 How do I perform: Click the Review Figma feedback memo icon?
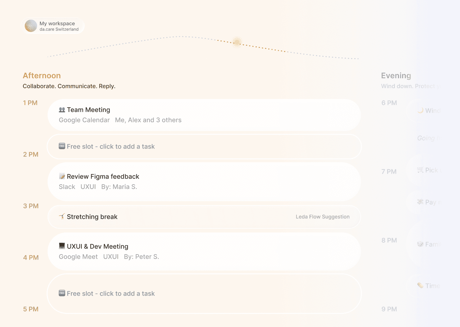point(62,176)
